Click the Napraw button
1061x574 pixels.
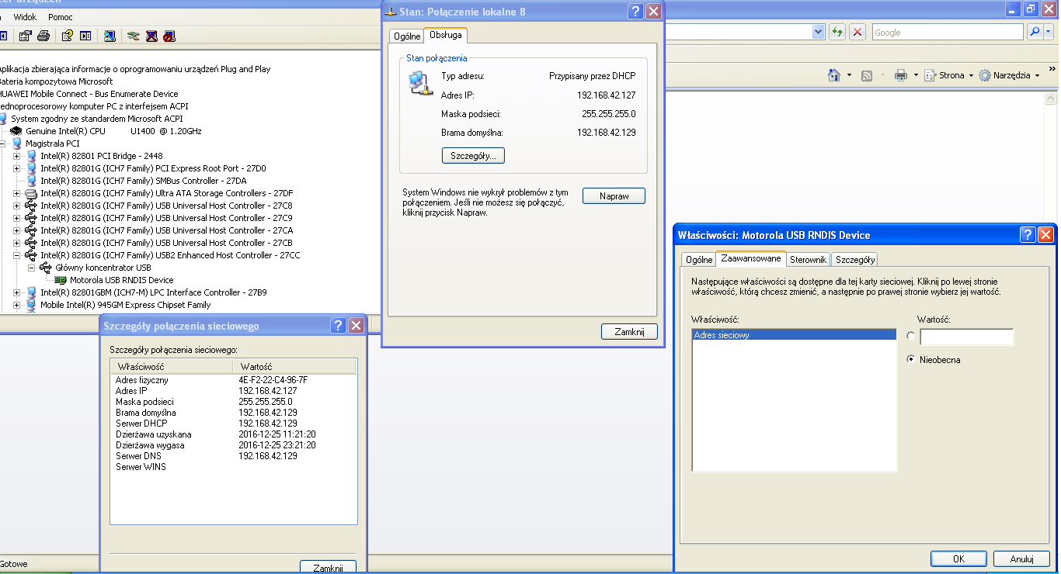click(x=614, y=197)
